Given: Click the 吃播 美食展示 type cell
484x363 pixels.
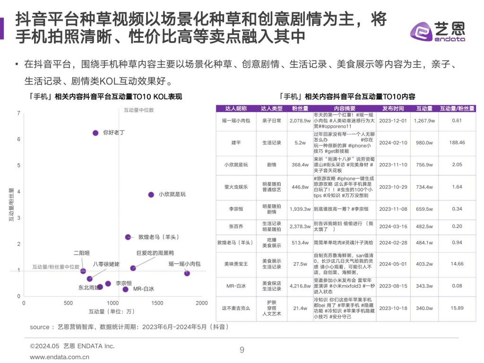Looking at the screenshot, I should tap(272, 243).
